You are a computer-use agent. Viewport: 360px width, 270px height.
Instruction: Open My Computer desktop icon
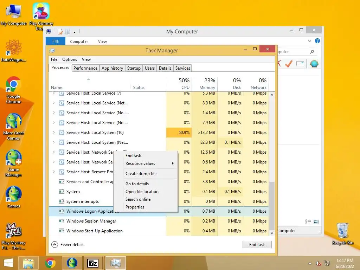click(14, 15)
